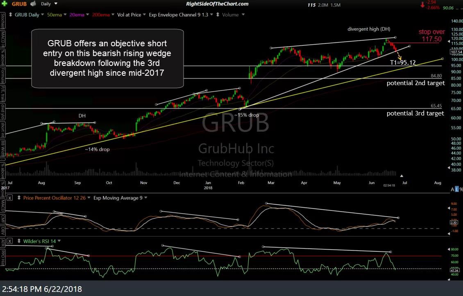
Task: Select the P/E trail sidebar tab
Action: click(2, 94)
